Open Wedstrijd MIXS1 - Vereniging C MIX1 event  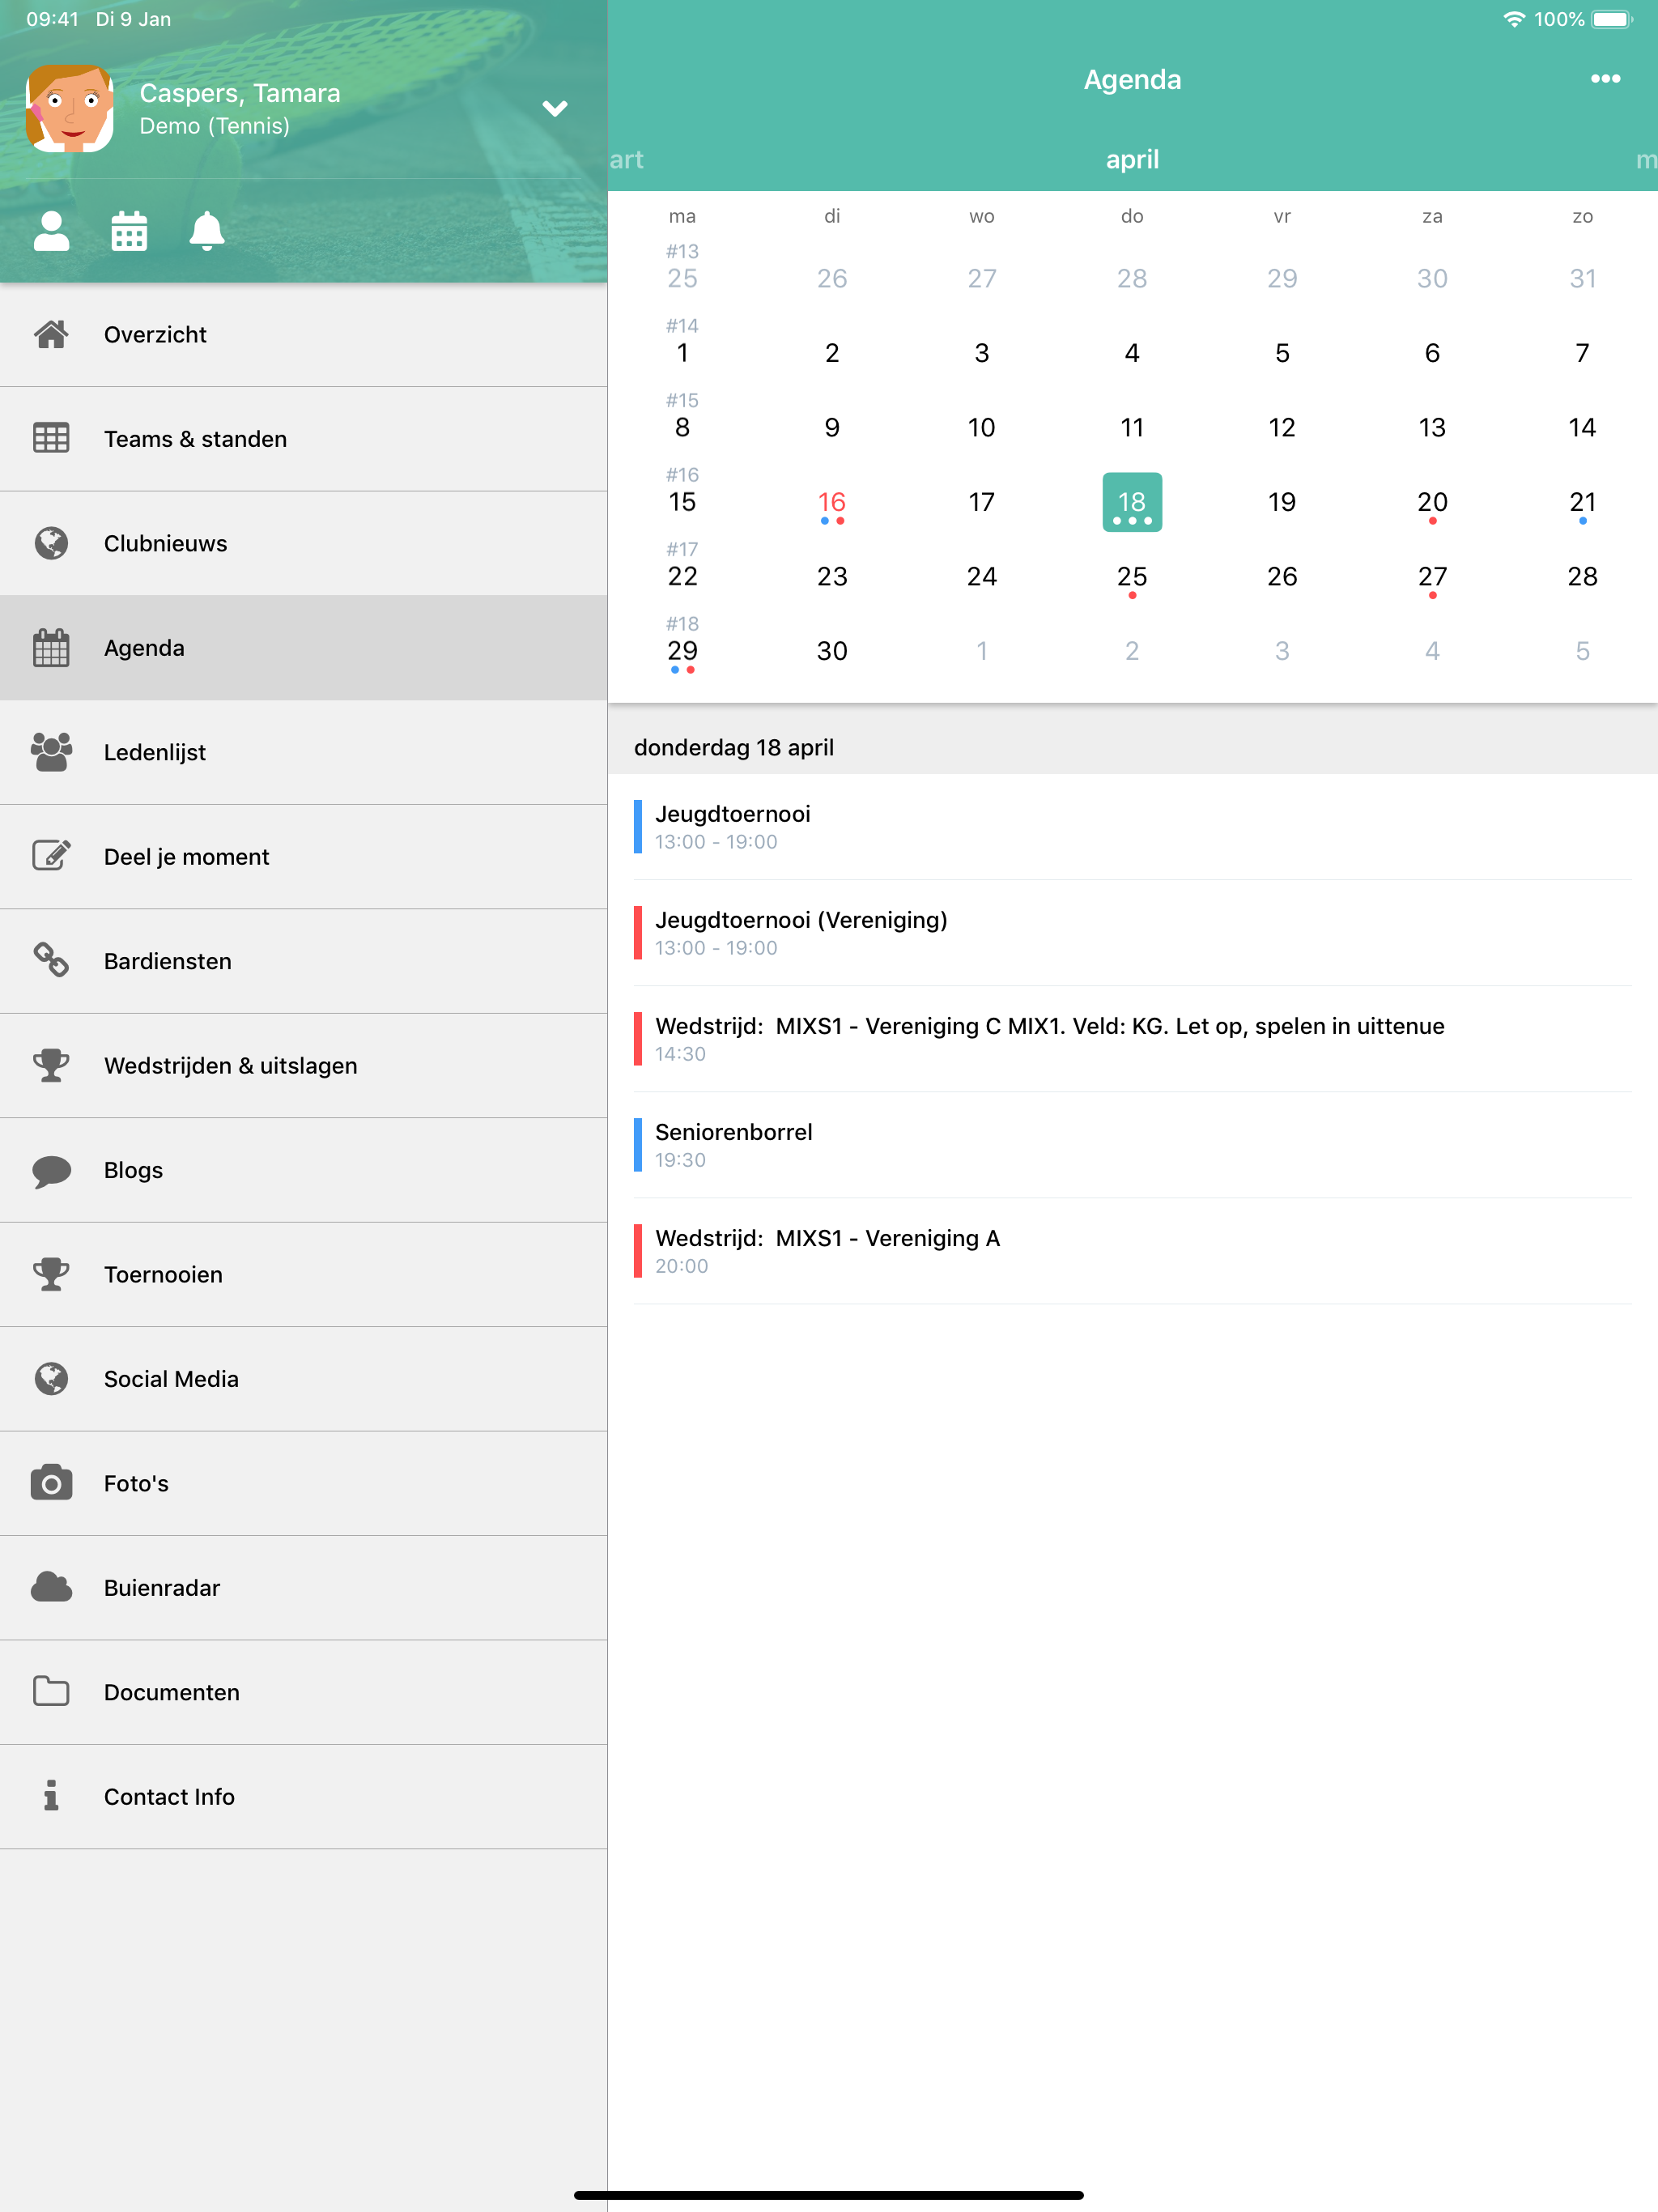pyautogui.click(x=1132, y=1039)
